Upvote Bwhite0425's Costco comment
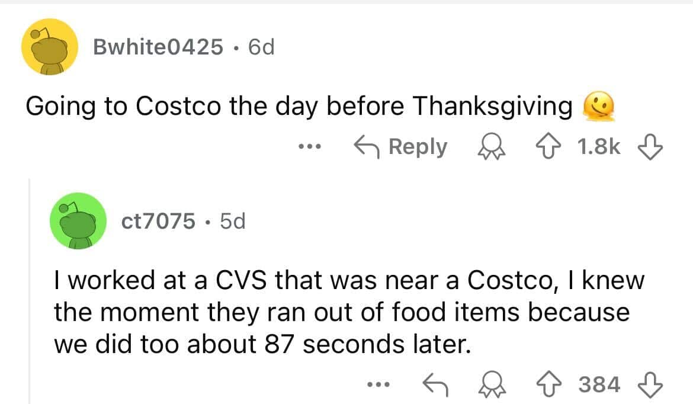This screenshot has height=404, width=693. 557,146
